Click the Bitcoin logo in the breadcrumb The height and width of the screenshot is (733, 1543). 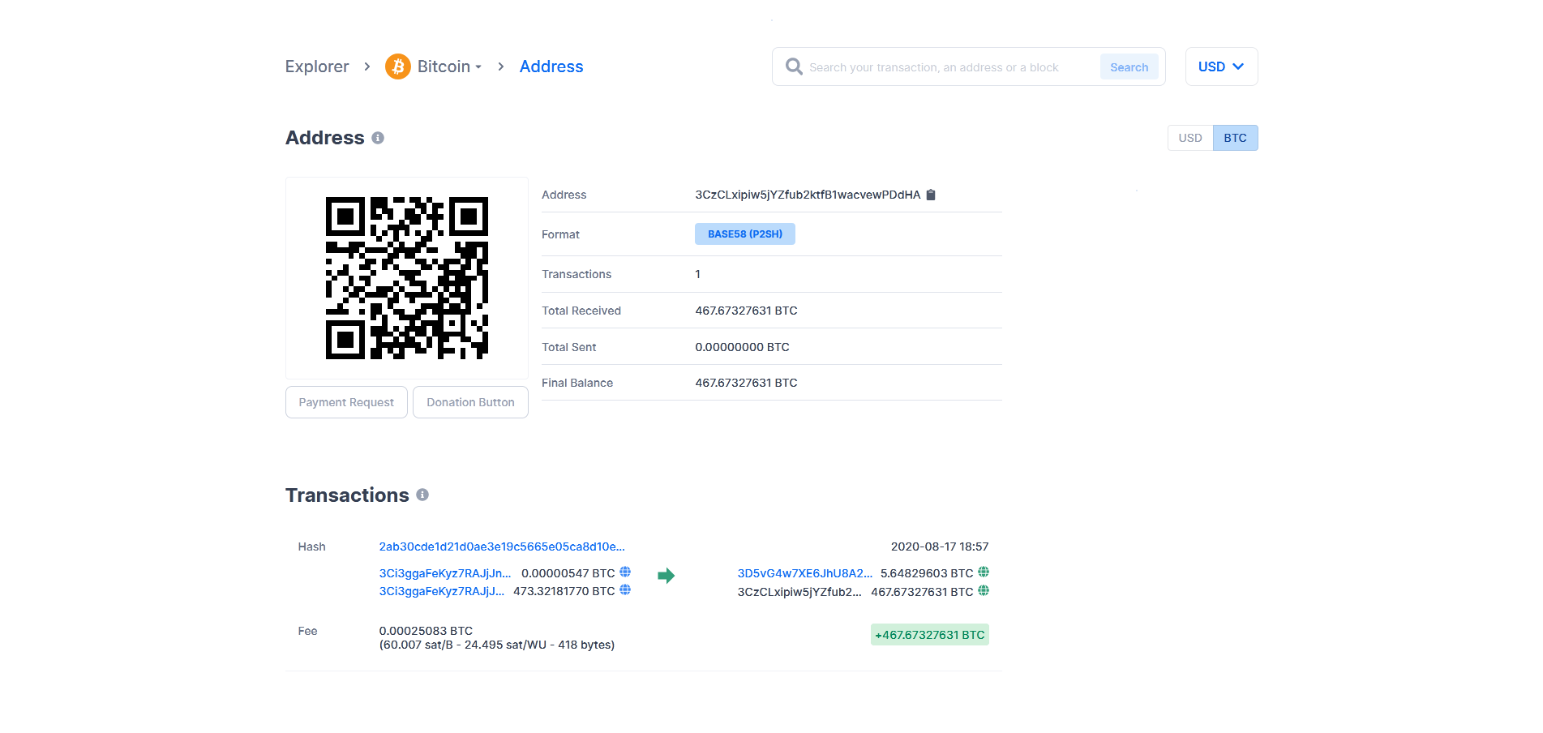396,66
